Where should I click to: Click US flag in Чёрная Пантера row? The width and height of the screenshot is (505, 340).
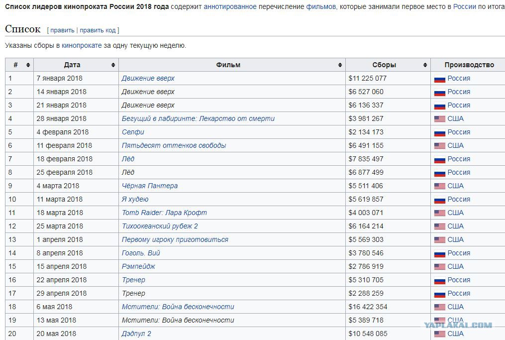pyautogui.click(x=440, y=186)
